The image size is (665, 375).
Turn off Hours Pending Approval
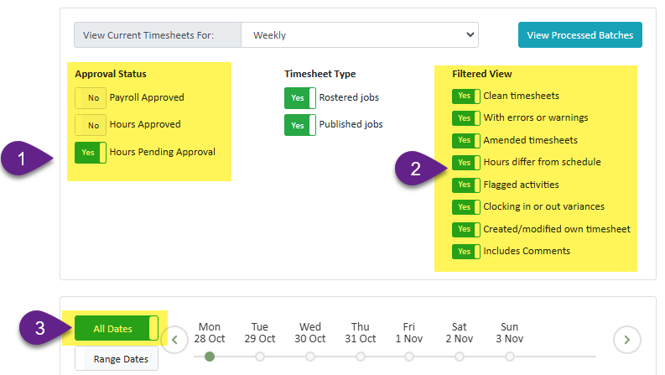click(91, 153)
